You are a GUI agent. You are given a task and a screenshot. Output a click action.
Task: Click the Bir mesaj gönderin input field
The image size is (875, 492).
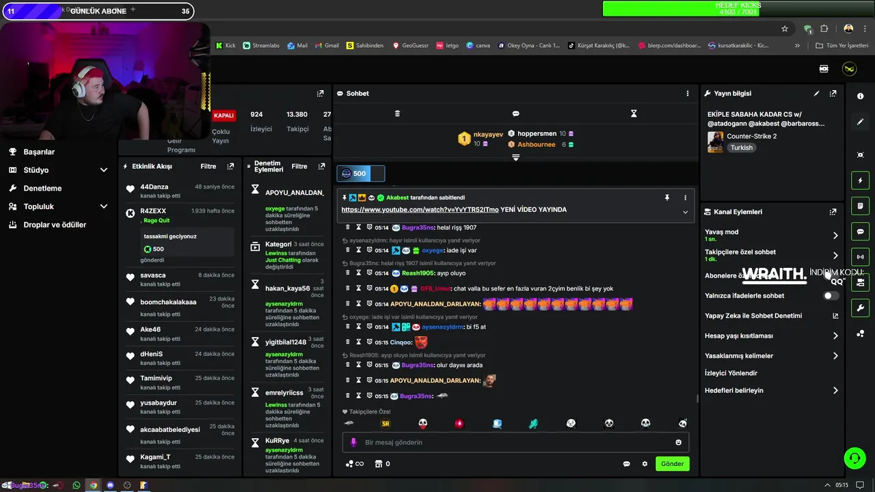click(516, 442)
